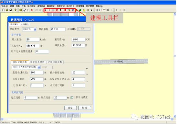The image size is (177, 125).
Task: Click the grid-shaped modeling tool icon
Action: click(x=53, y=10)
